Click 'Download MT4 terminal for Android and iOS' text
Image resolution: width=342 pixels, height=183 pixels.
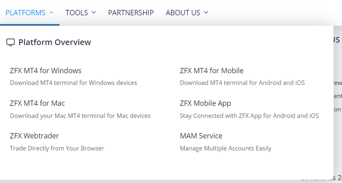coord(242,83)
